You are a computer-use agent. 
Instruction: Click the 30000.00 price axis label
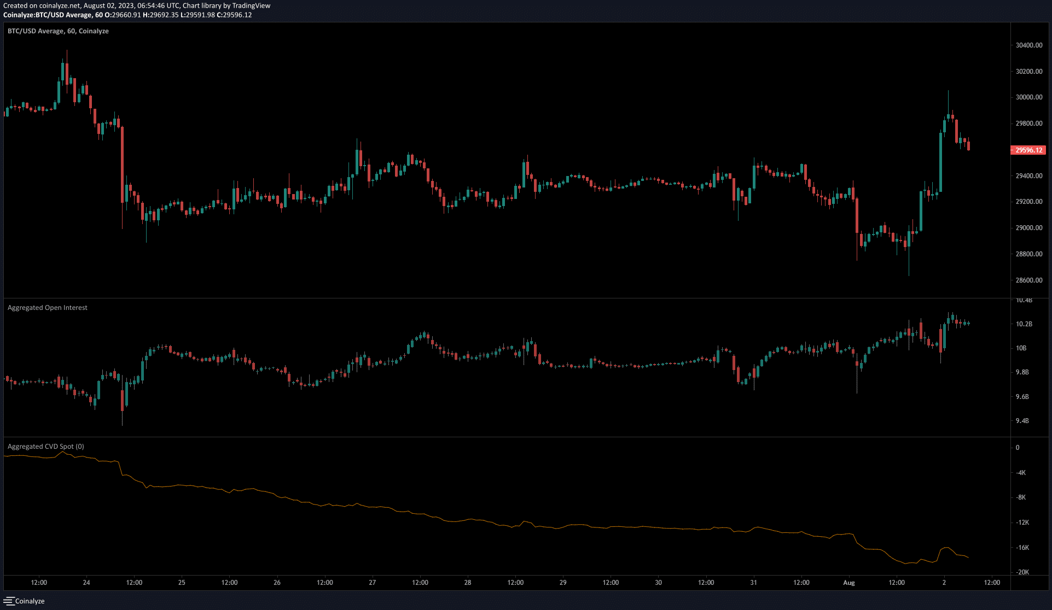[x=1029, y=97]
